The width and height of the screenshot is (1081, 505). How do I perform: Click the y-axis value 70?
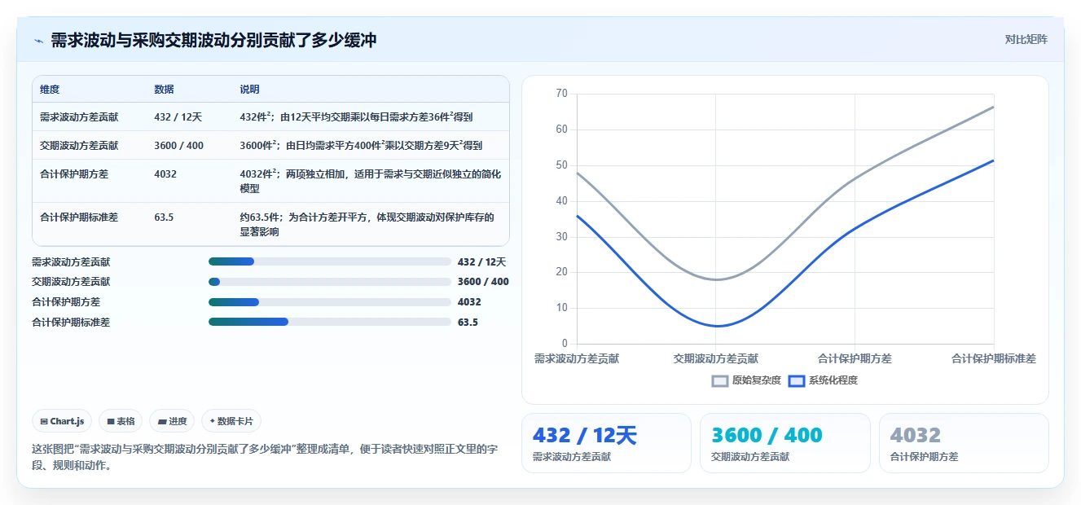[561, 94]
